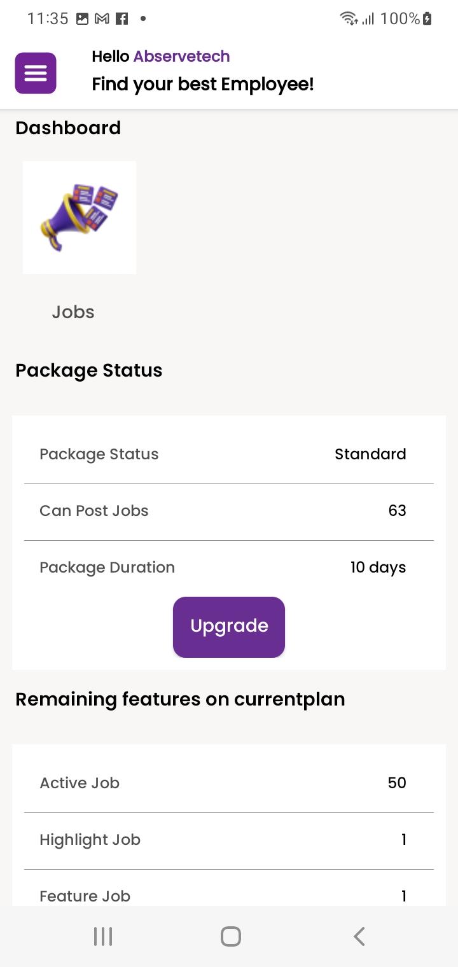
Task: Tap the battery icon in status bar
Action: coord(427,18)
